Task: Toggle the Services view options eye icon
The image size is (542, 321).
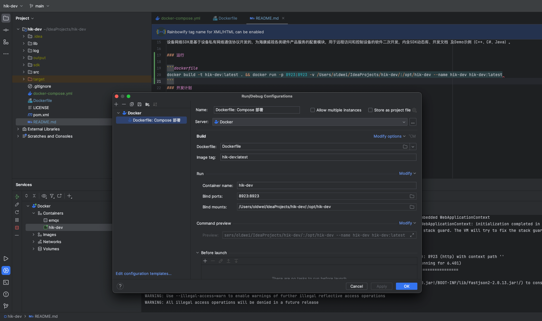Action: (44, 196)
